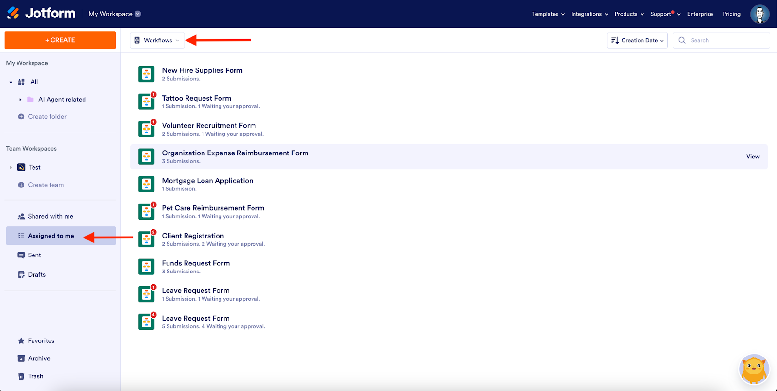Click the Workflows type icon in the toolbar

[x=137, y=40]
